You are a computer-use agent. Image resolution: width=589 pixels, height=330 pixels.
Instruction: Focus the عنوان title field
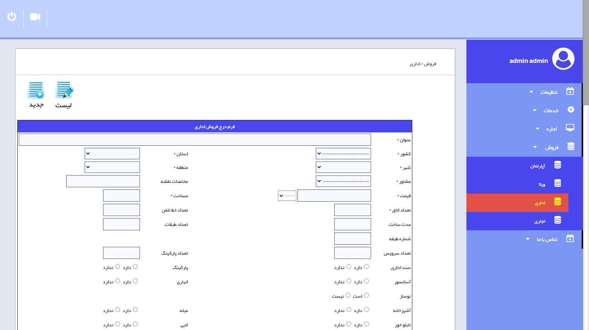tap(195, 139)
